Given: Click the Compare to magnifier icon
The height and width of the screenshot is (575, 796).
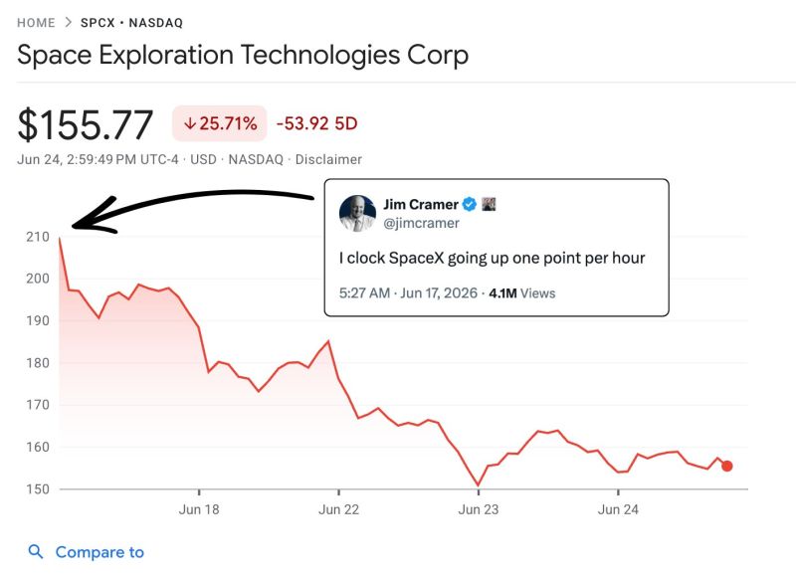Looking at the screenshot, I should point(36,552).
